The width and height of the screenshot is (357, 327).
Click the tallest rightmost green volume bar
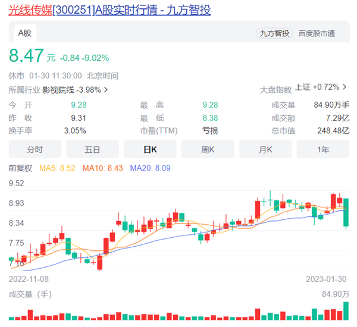point(346,311)
